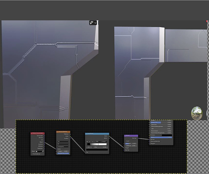Adjust the Randomness slider in Voronoi node

63,153
